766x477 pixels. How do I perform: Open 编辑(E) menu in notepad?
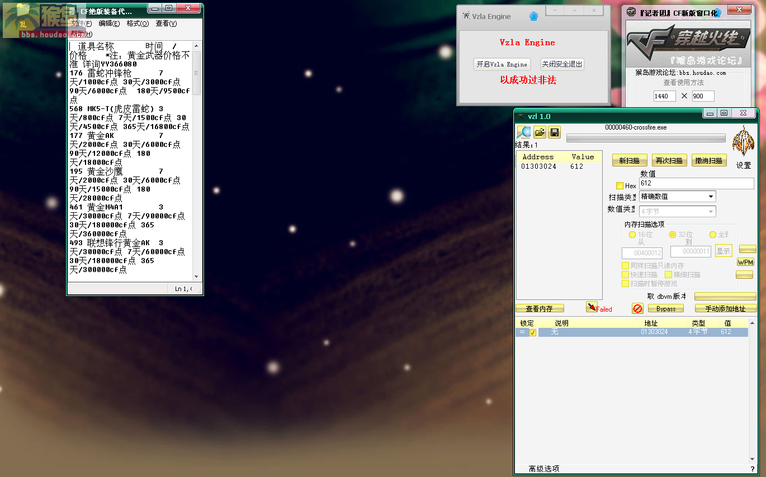109,23
